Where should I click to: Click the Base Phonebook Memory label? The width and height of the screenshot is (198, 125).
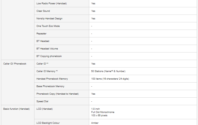click(50, 86)
